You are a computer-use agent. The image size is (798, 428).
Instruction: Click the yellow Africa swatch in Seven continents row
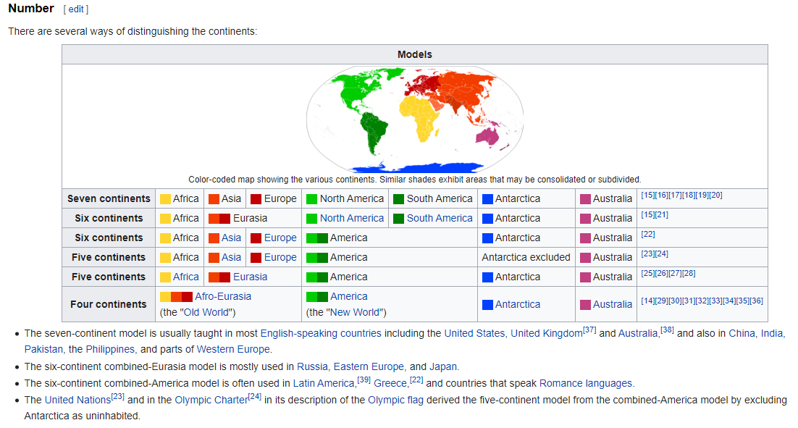click(x=165, y=199)
